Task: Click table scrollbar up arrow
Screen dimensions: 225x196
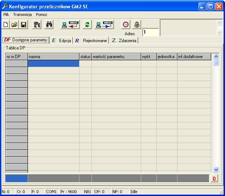Action: pyautogui.click(x=216, y=57)
